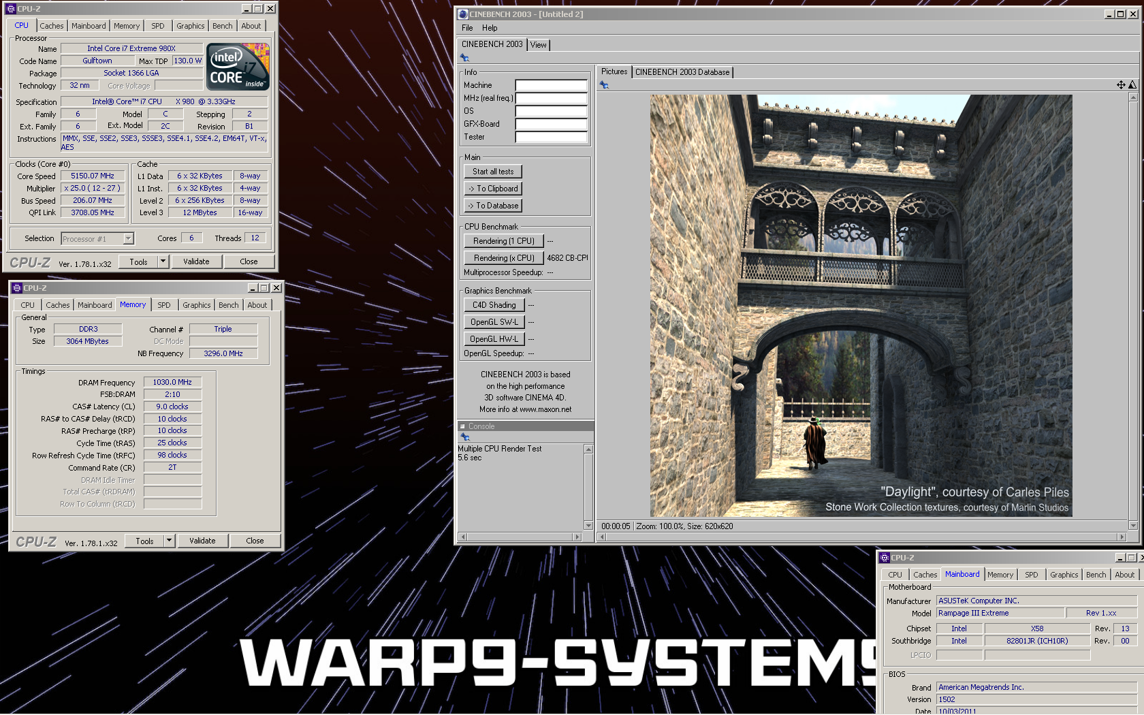Click picture view vertical scrollbar up arrow
This screenshot has width=1144, height=715.
[x=1133, y=97]
